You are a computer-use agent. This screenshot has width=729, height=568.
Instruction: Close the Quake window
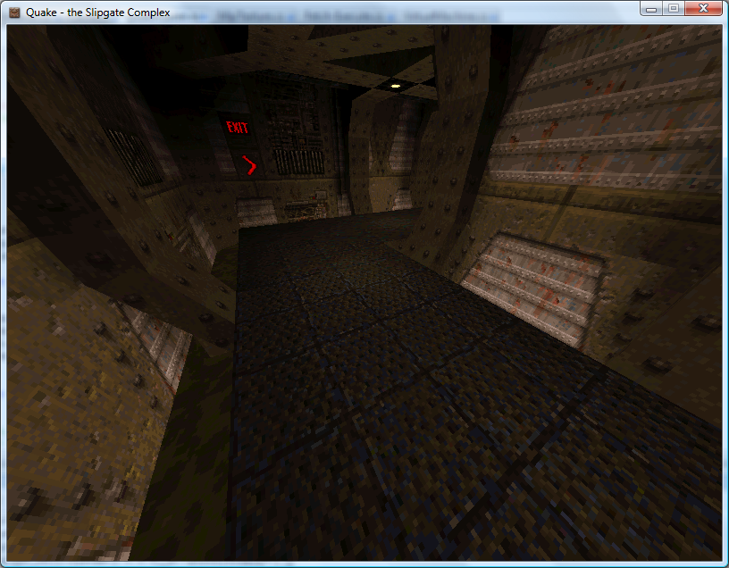click(703, 8)
